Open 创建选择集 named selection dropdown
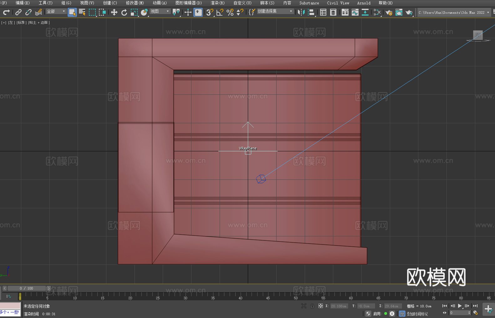The height and width of the screenshot is (318, 495). click(275, 11)
